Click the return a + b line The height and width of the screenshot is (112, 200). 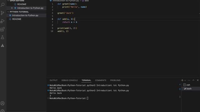coord(70,22)
